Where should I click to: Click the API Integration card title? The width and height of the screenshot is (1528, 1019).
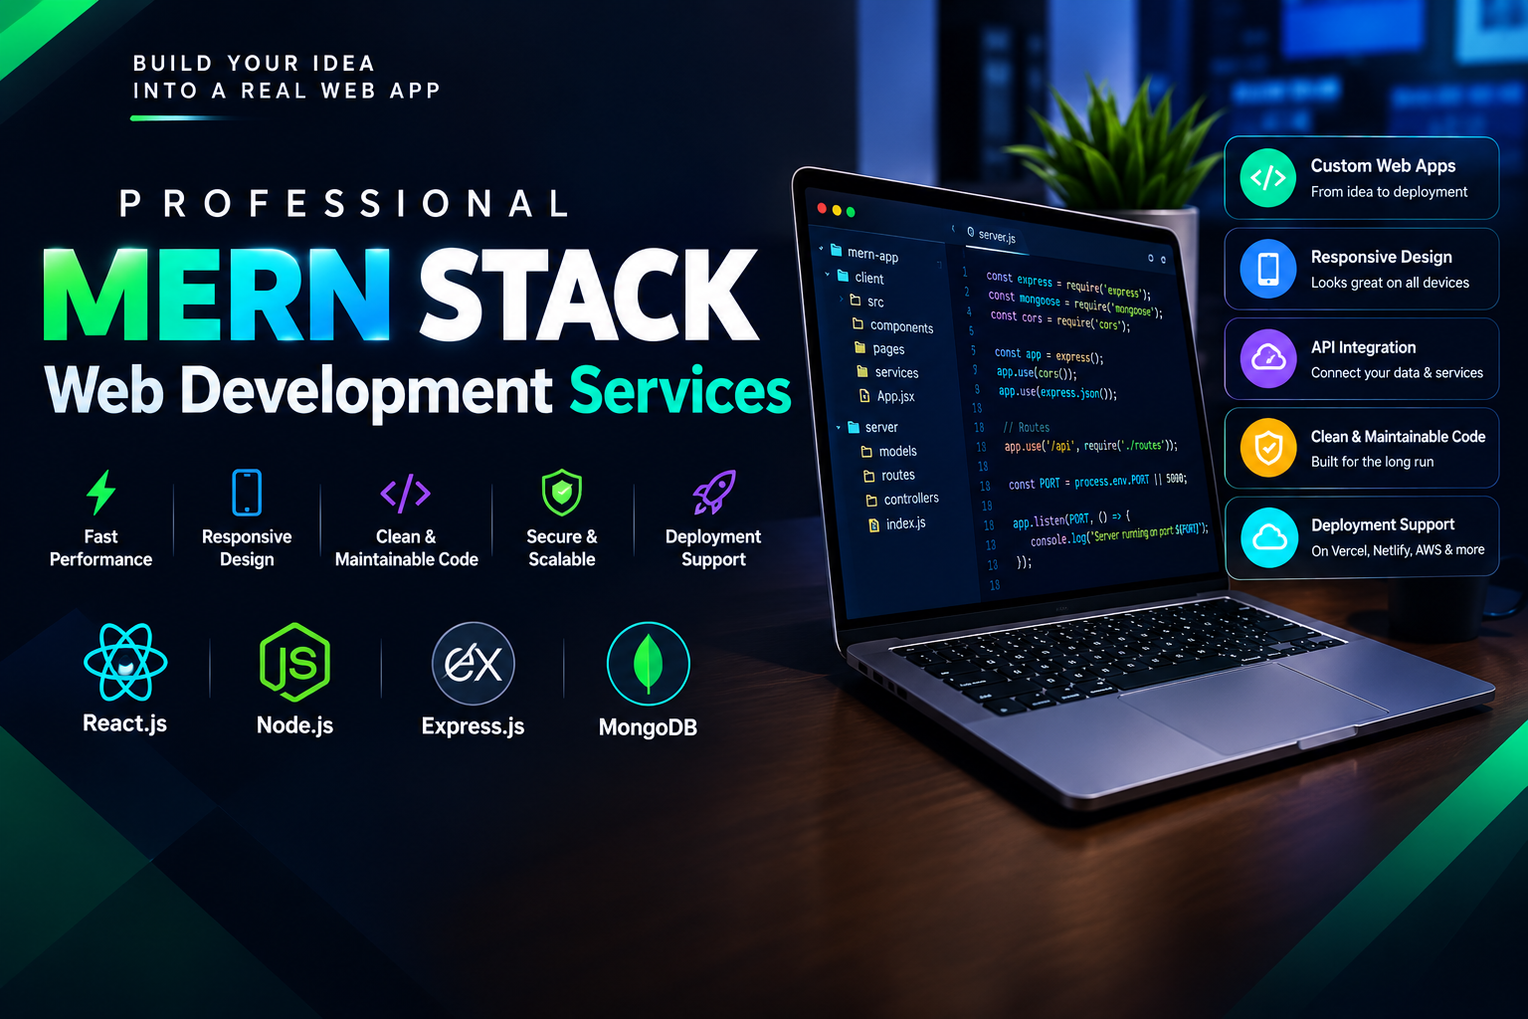click(1363, 347)
